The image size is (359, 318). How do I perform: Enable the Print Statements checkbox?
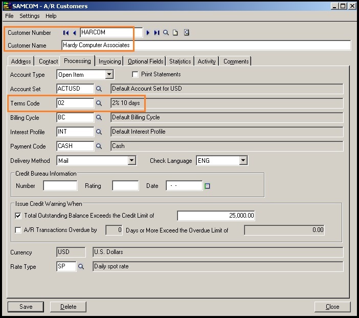click(x=136, y=75)
